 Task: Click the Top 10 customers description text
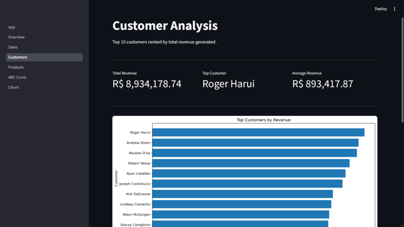pos(165,42)
